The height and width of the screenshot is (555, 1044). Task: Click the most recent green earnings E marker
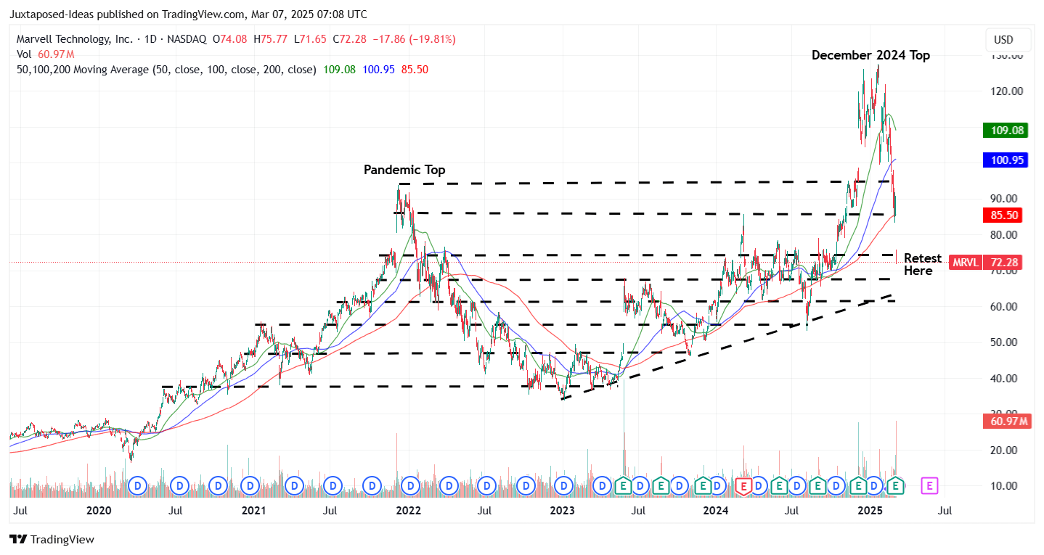(896, 485)
